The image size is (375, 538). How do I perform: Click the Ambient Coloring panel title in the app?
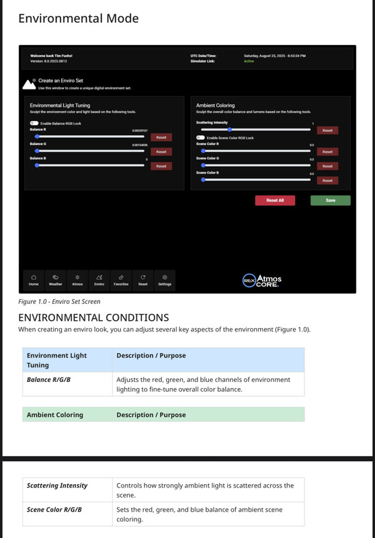point(215,106)
